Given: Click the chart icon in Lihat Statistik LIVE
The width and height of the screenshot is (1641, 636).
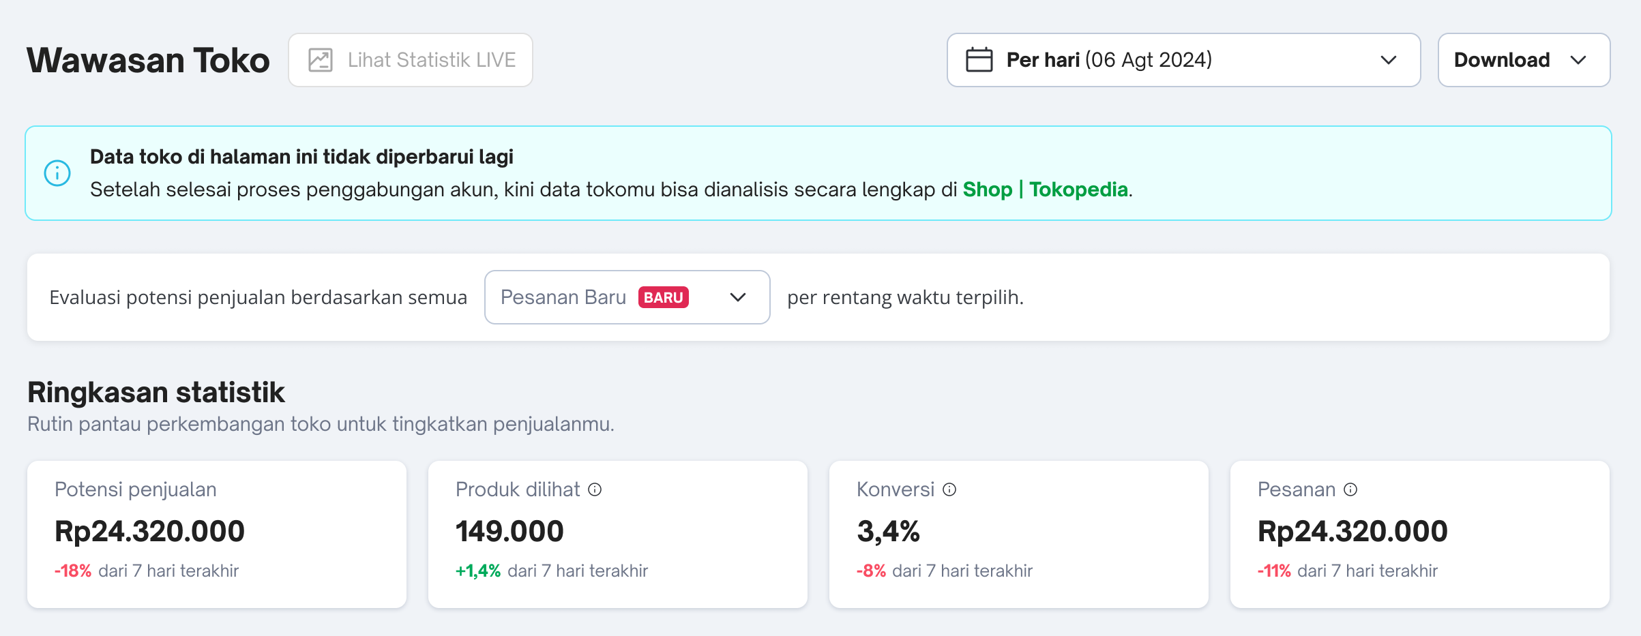Looking at the screenshot, I should (x=320, y=60).
